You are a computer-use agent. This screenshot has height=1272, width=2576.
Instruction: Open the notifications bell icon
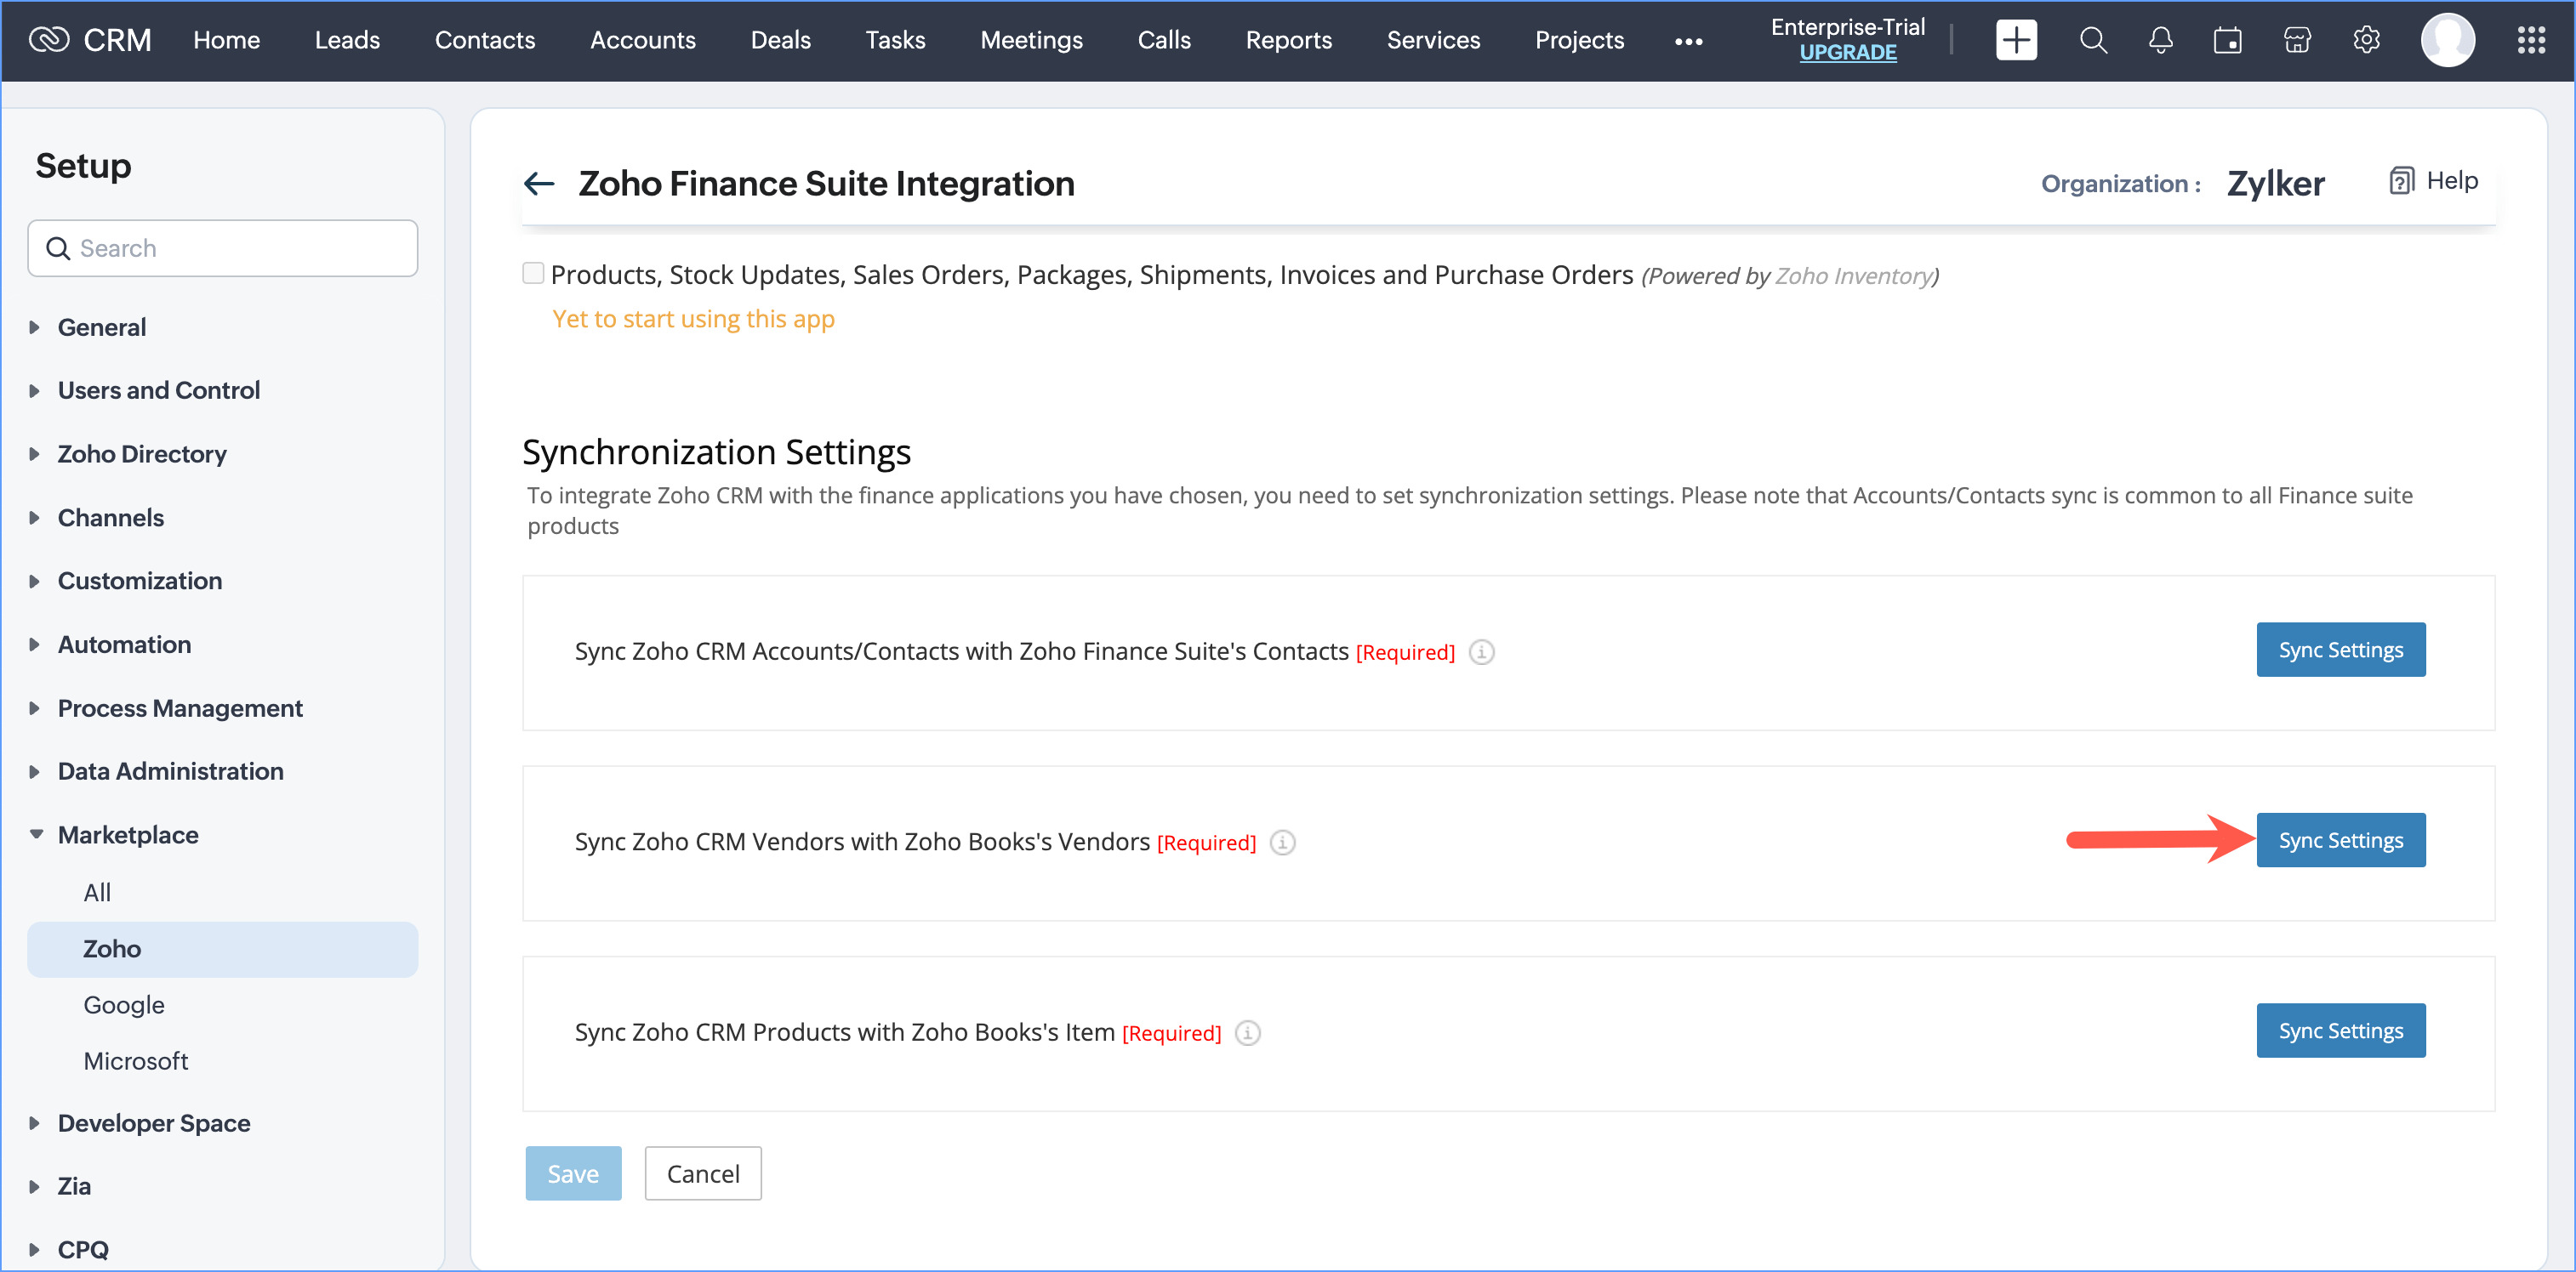pyautogui.click(x=2160, y=40)
